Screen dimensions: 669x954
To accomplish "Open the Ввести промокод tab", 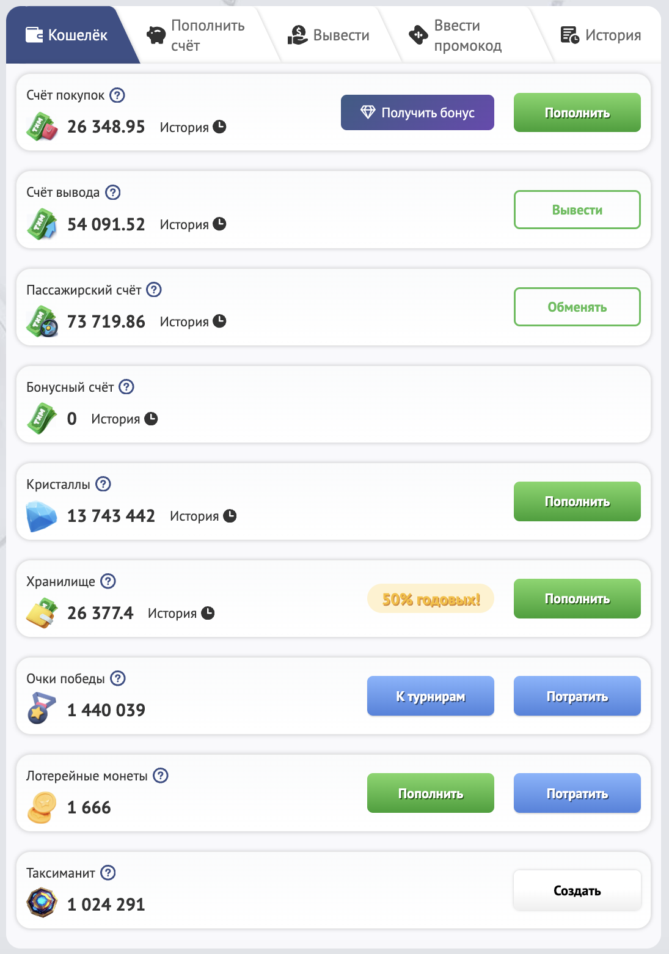I will point(456,35).
